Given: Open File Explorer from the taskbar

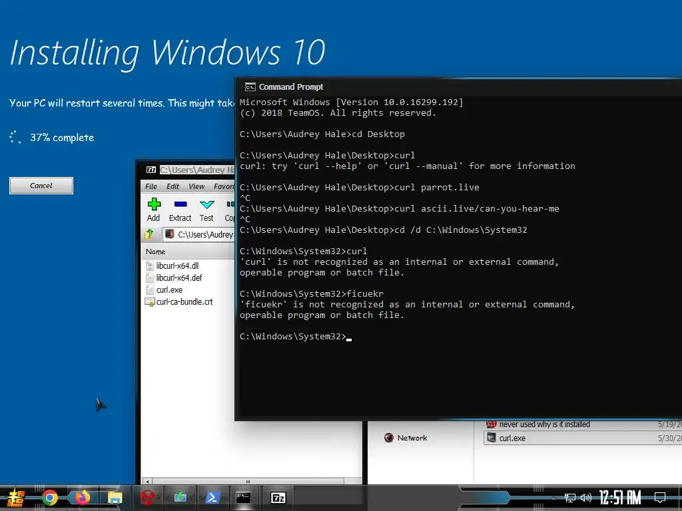Looking at the screenshot, I should click(x=115, y=498).
